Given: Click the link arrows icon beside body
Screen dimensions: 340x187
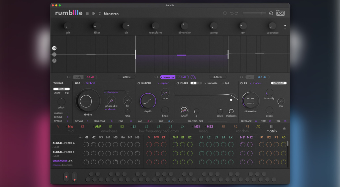Looking at the screenshot, I should click(69, 77).
